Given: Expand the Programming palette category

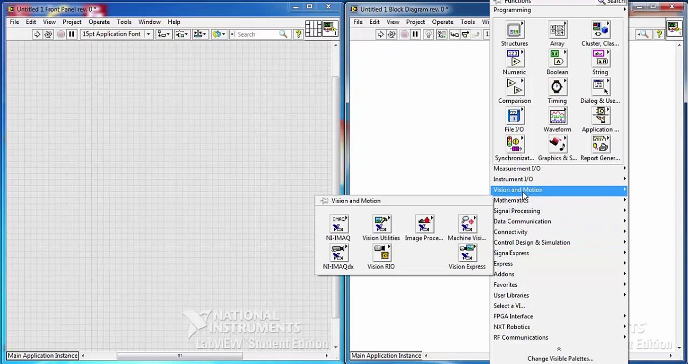Looking at the screenshot, I should (x=559, y=10).
